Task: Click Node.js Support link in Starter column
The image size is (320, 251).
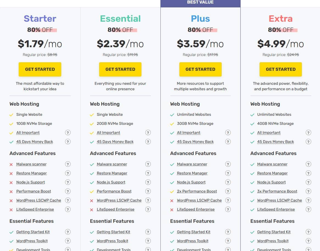Action: [30, 182]
